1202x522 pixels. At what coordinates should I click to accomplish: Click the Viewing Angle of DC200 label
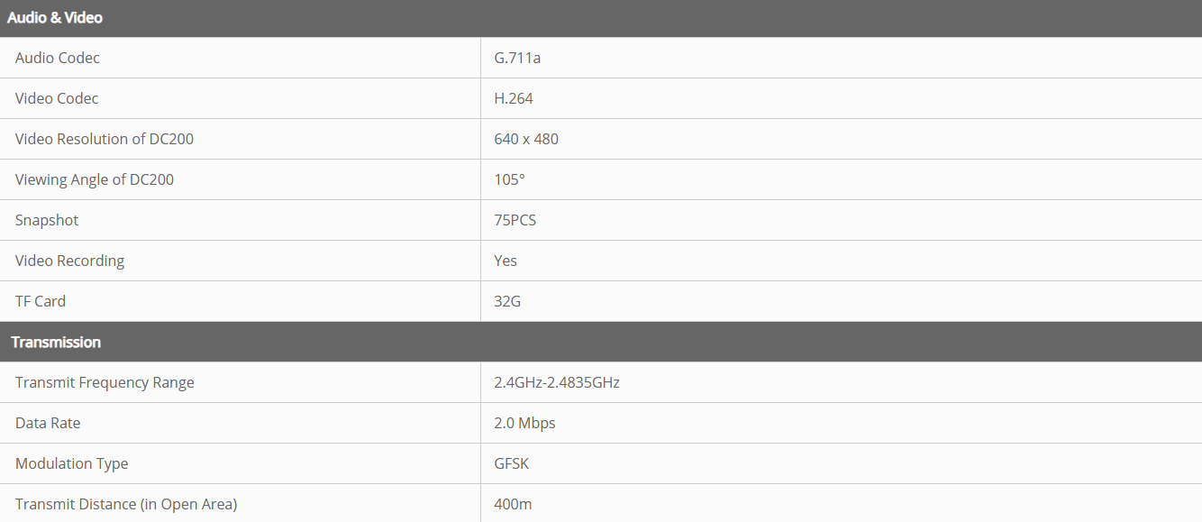tap(95, 180)
